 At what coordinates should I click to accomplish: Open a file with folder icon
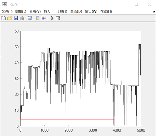(x=10, y=18)
